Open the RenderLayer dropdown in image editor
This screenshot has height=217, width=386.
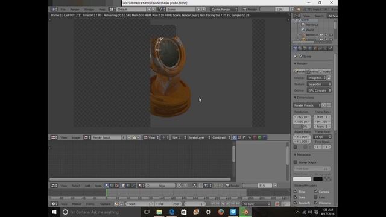[x=198, y=137]
